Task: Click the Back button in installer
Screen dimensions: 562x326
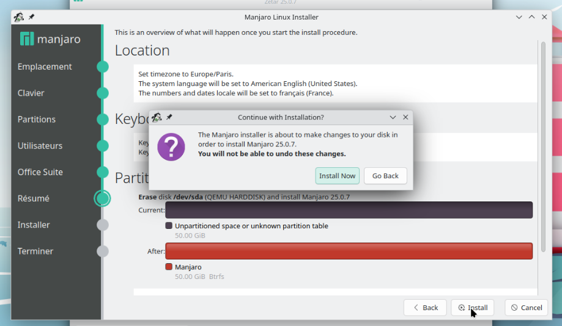Action: click(425, 308)
